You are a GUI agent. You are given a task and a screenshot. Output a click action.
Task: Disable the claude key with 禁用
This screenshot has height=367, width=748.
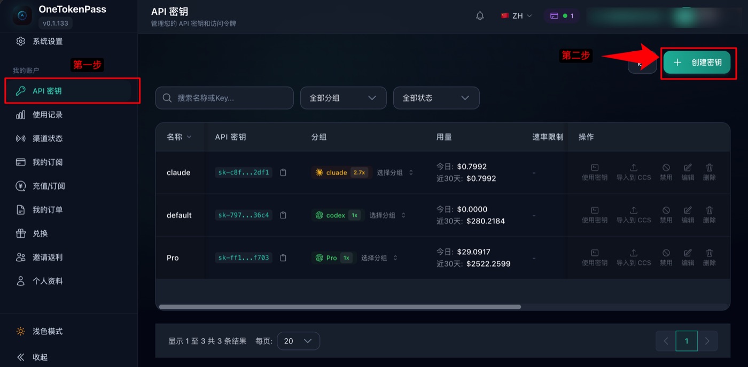(666, 172)
